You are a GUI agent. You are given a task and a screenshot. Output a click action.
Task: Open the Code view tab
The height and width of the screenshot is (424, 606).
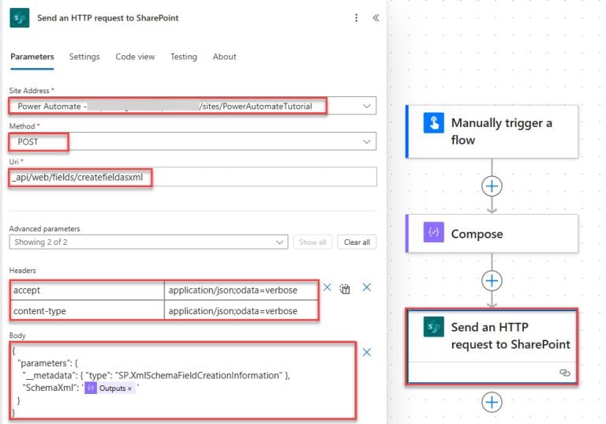135,57
